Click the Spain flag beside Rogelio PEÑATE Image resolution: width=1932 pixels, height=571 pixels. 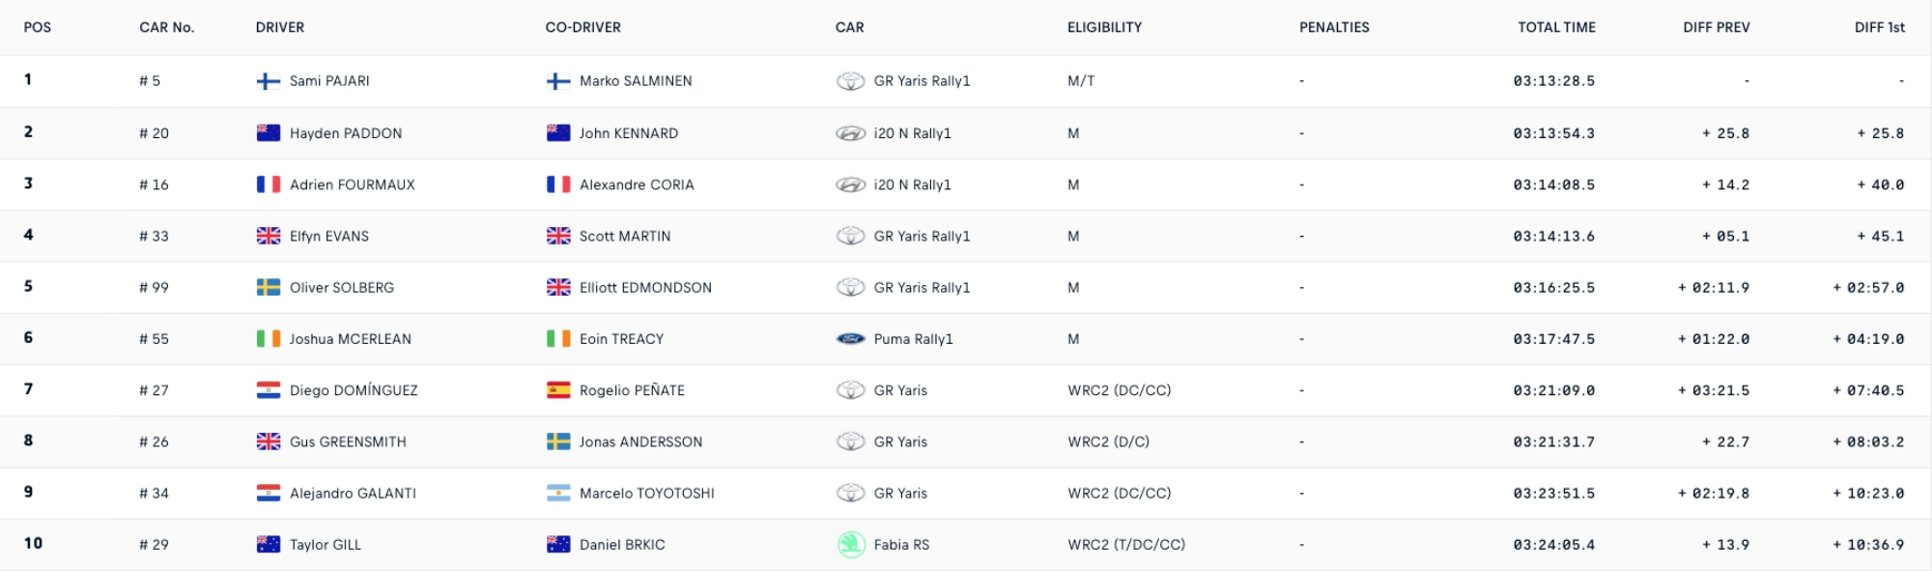tap(558, 390)
